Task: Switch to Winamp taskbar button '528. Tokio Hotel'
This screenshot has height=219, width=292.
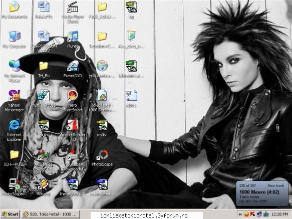Action: pos(51,214)
